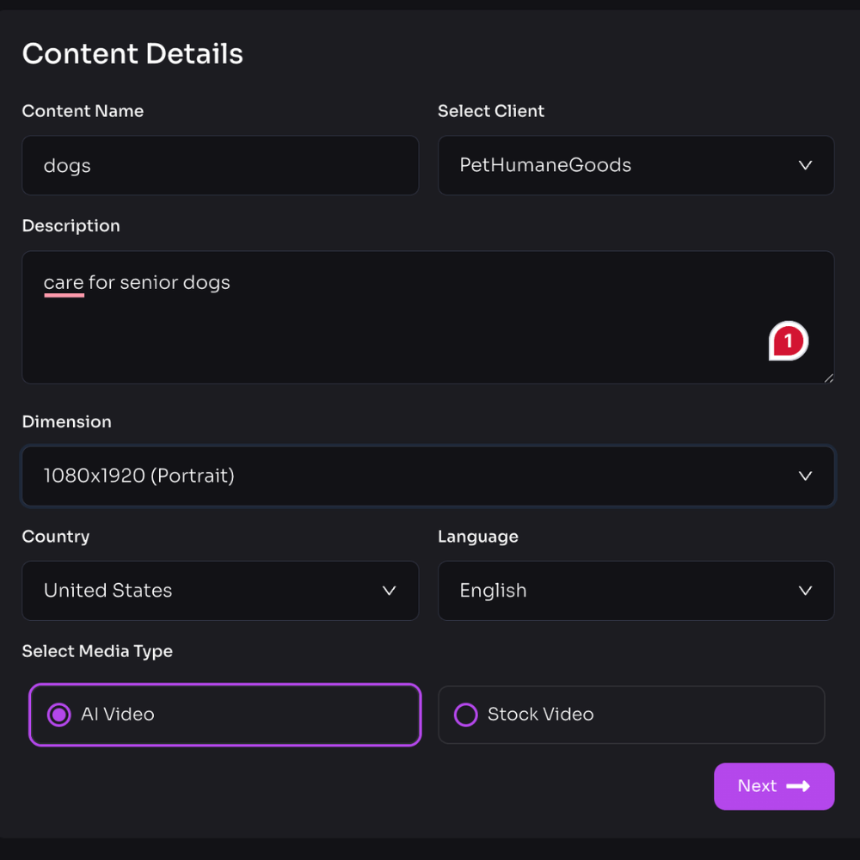This screenshot has width=860, height=860.
Task: Click the Country field chevron arrow
Action: click(x=389, y=591)
